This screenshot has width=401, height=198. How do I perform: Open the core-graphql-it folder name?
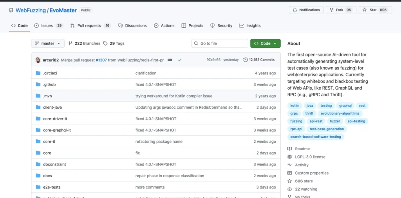point(57,130)
